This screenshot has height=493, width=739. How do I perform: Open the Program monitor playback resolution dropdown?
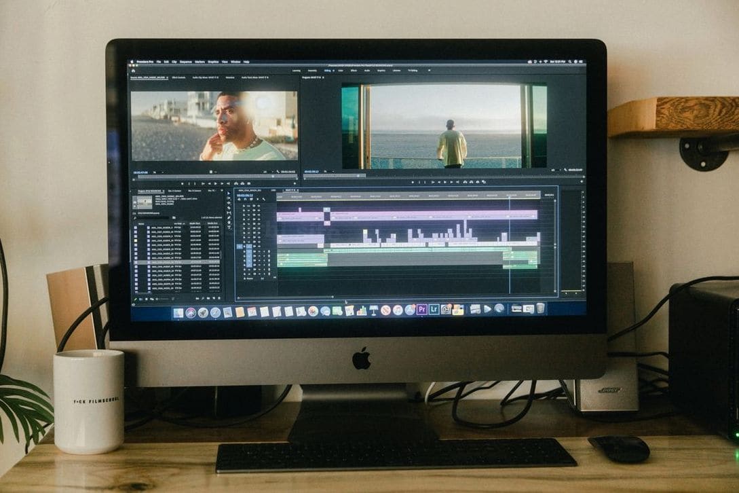(x=555, y=170)
